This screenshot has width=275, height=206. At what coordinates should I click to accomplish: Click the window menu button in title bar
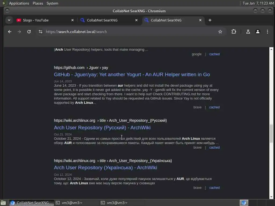pos(7,11)
